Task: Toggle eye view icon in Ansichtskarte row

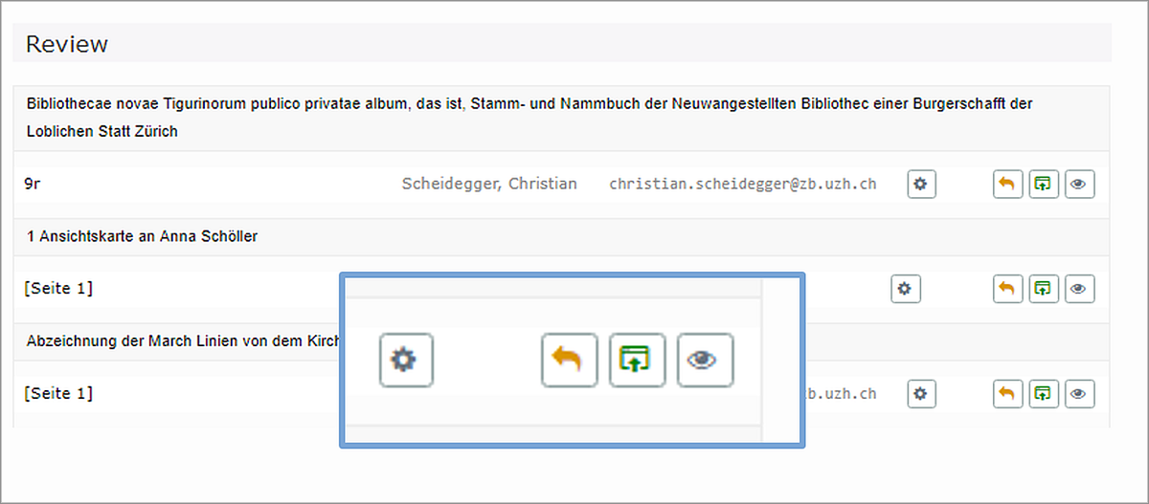Action: point(1080,288)
